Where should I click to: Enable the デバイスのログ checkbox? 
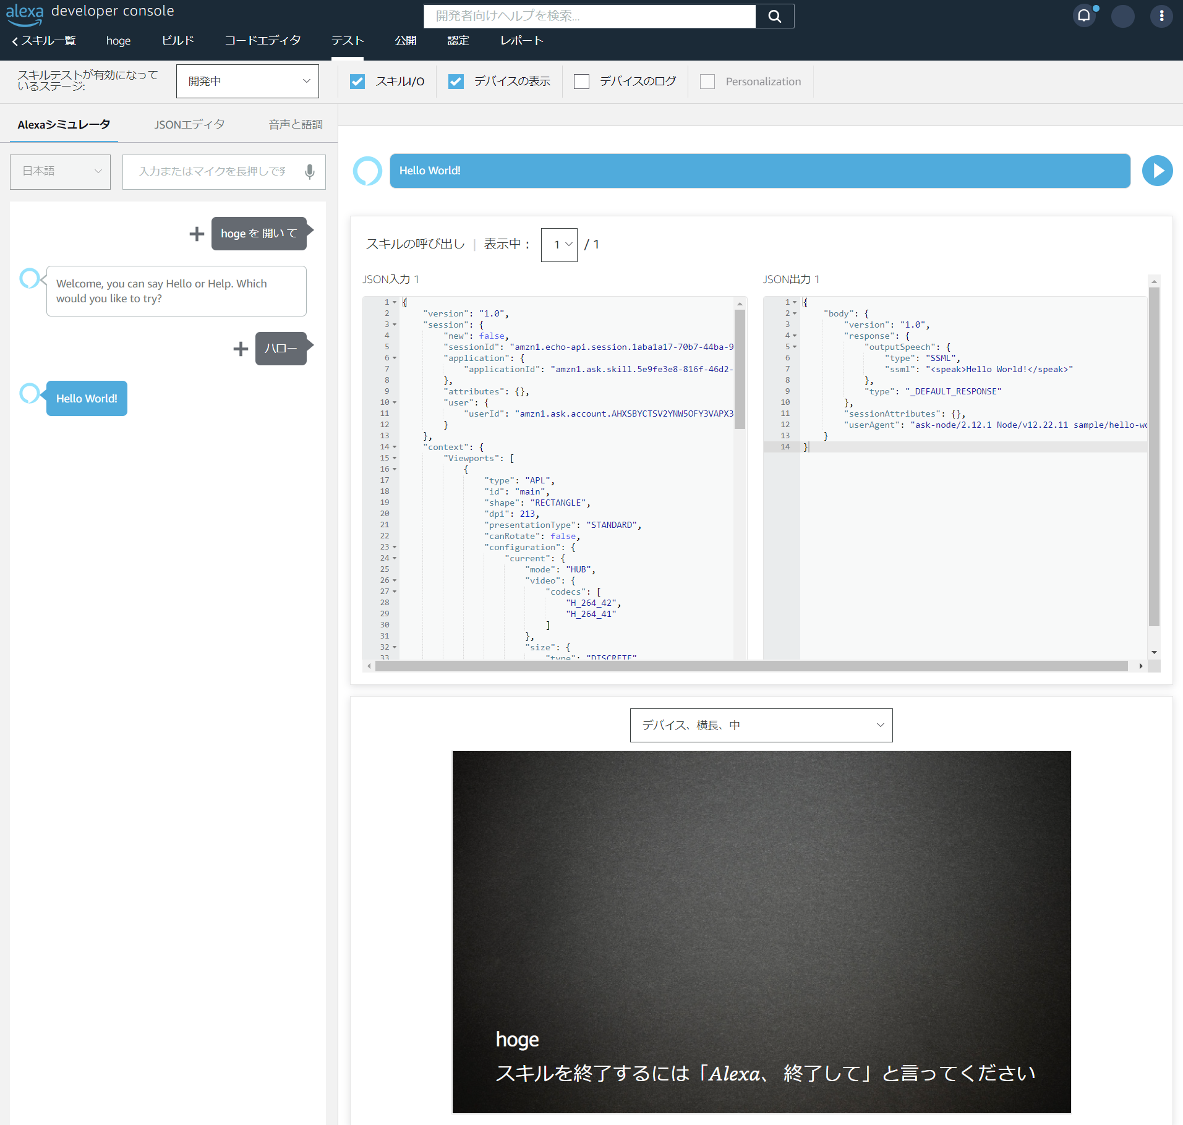pos(581,82)
